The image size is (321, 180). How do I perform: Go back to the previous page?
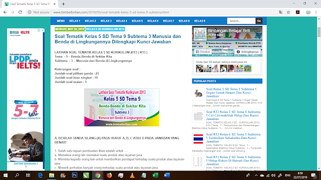pyautogui.click(x=5, y=12)
